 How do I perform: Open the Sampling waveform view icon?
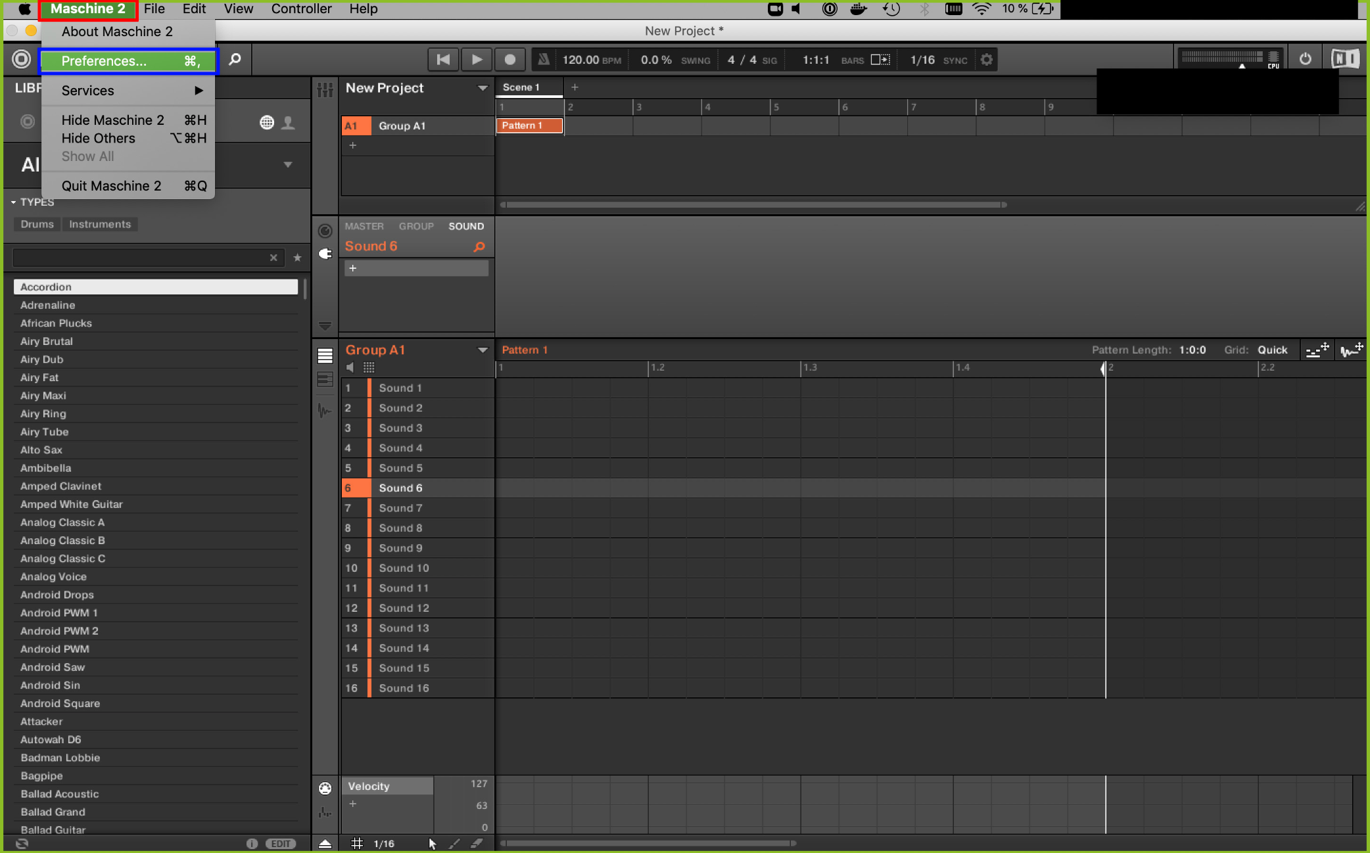tap(325, 411)
